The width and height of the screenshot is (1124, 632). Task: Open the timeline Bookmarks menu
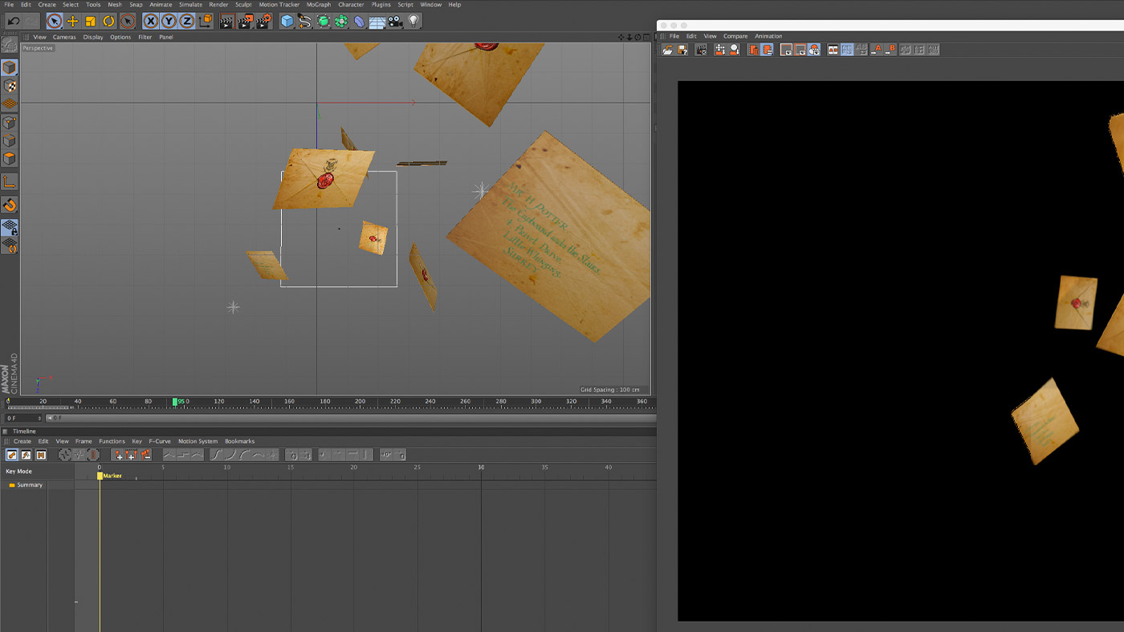pyautogui.click(x=239, y=441)
